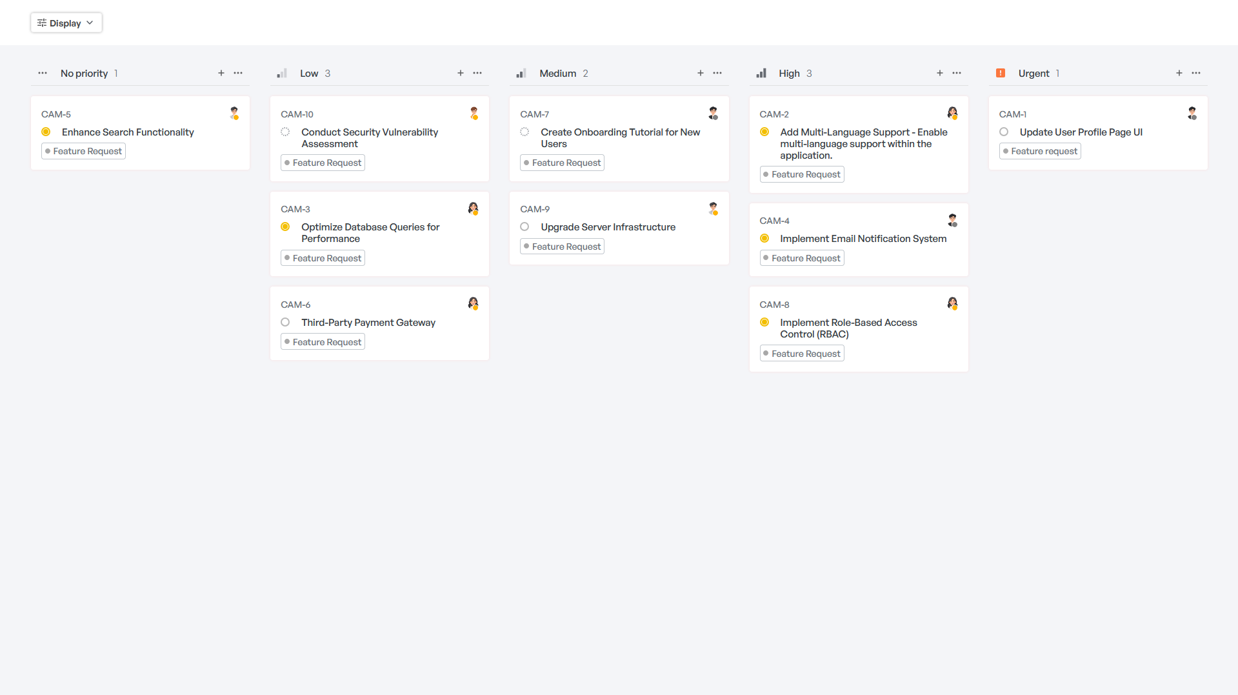Click the assignee avatar on CAM-10
Image resolution: width=1238 pixels, height=695 pixels.
tap(474, 113)
